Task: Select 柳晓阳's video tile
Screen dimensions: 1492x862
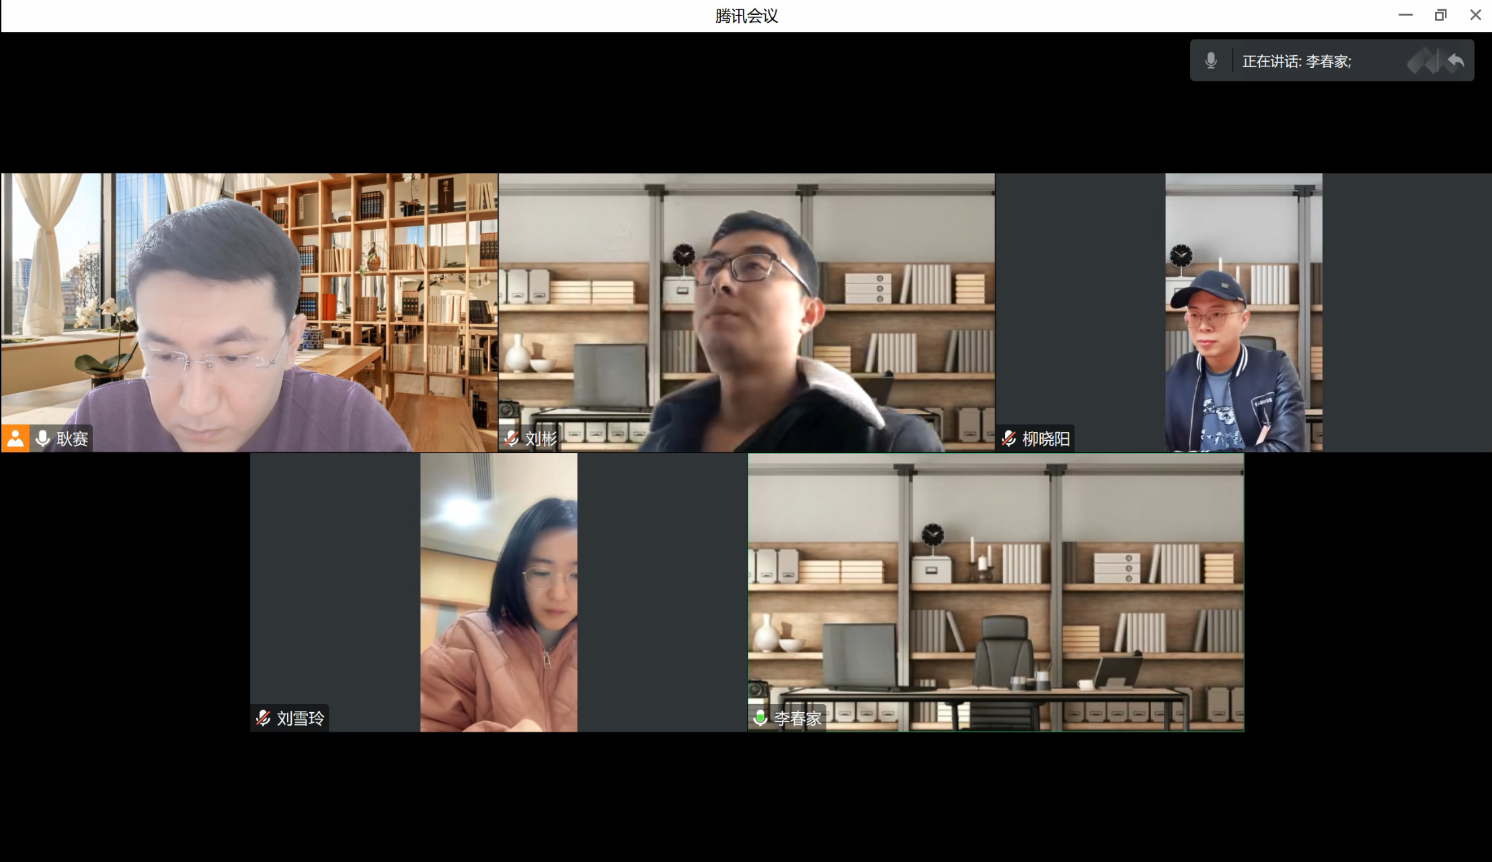Action: pos(1243,312)
